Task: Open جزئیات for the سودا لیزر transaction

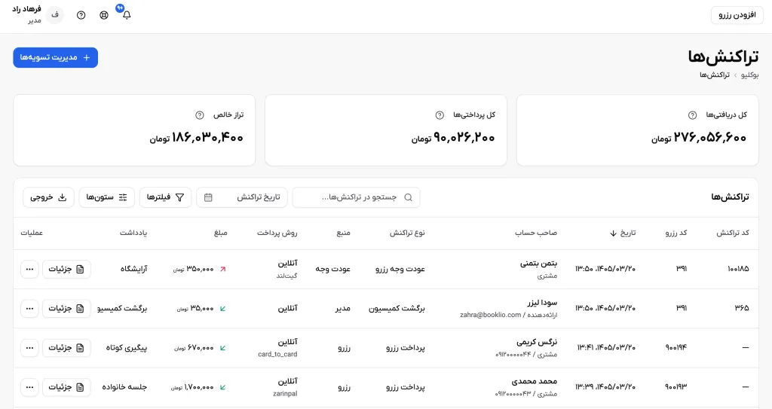Action: click(66, 309)
